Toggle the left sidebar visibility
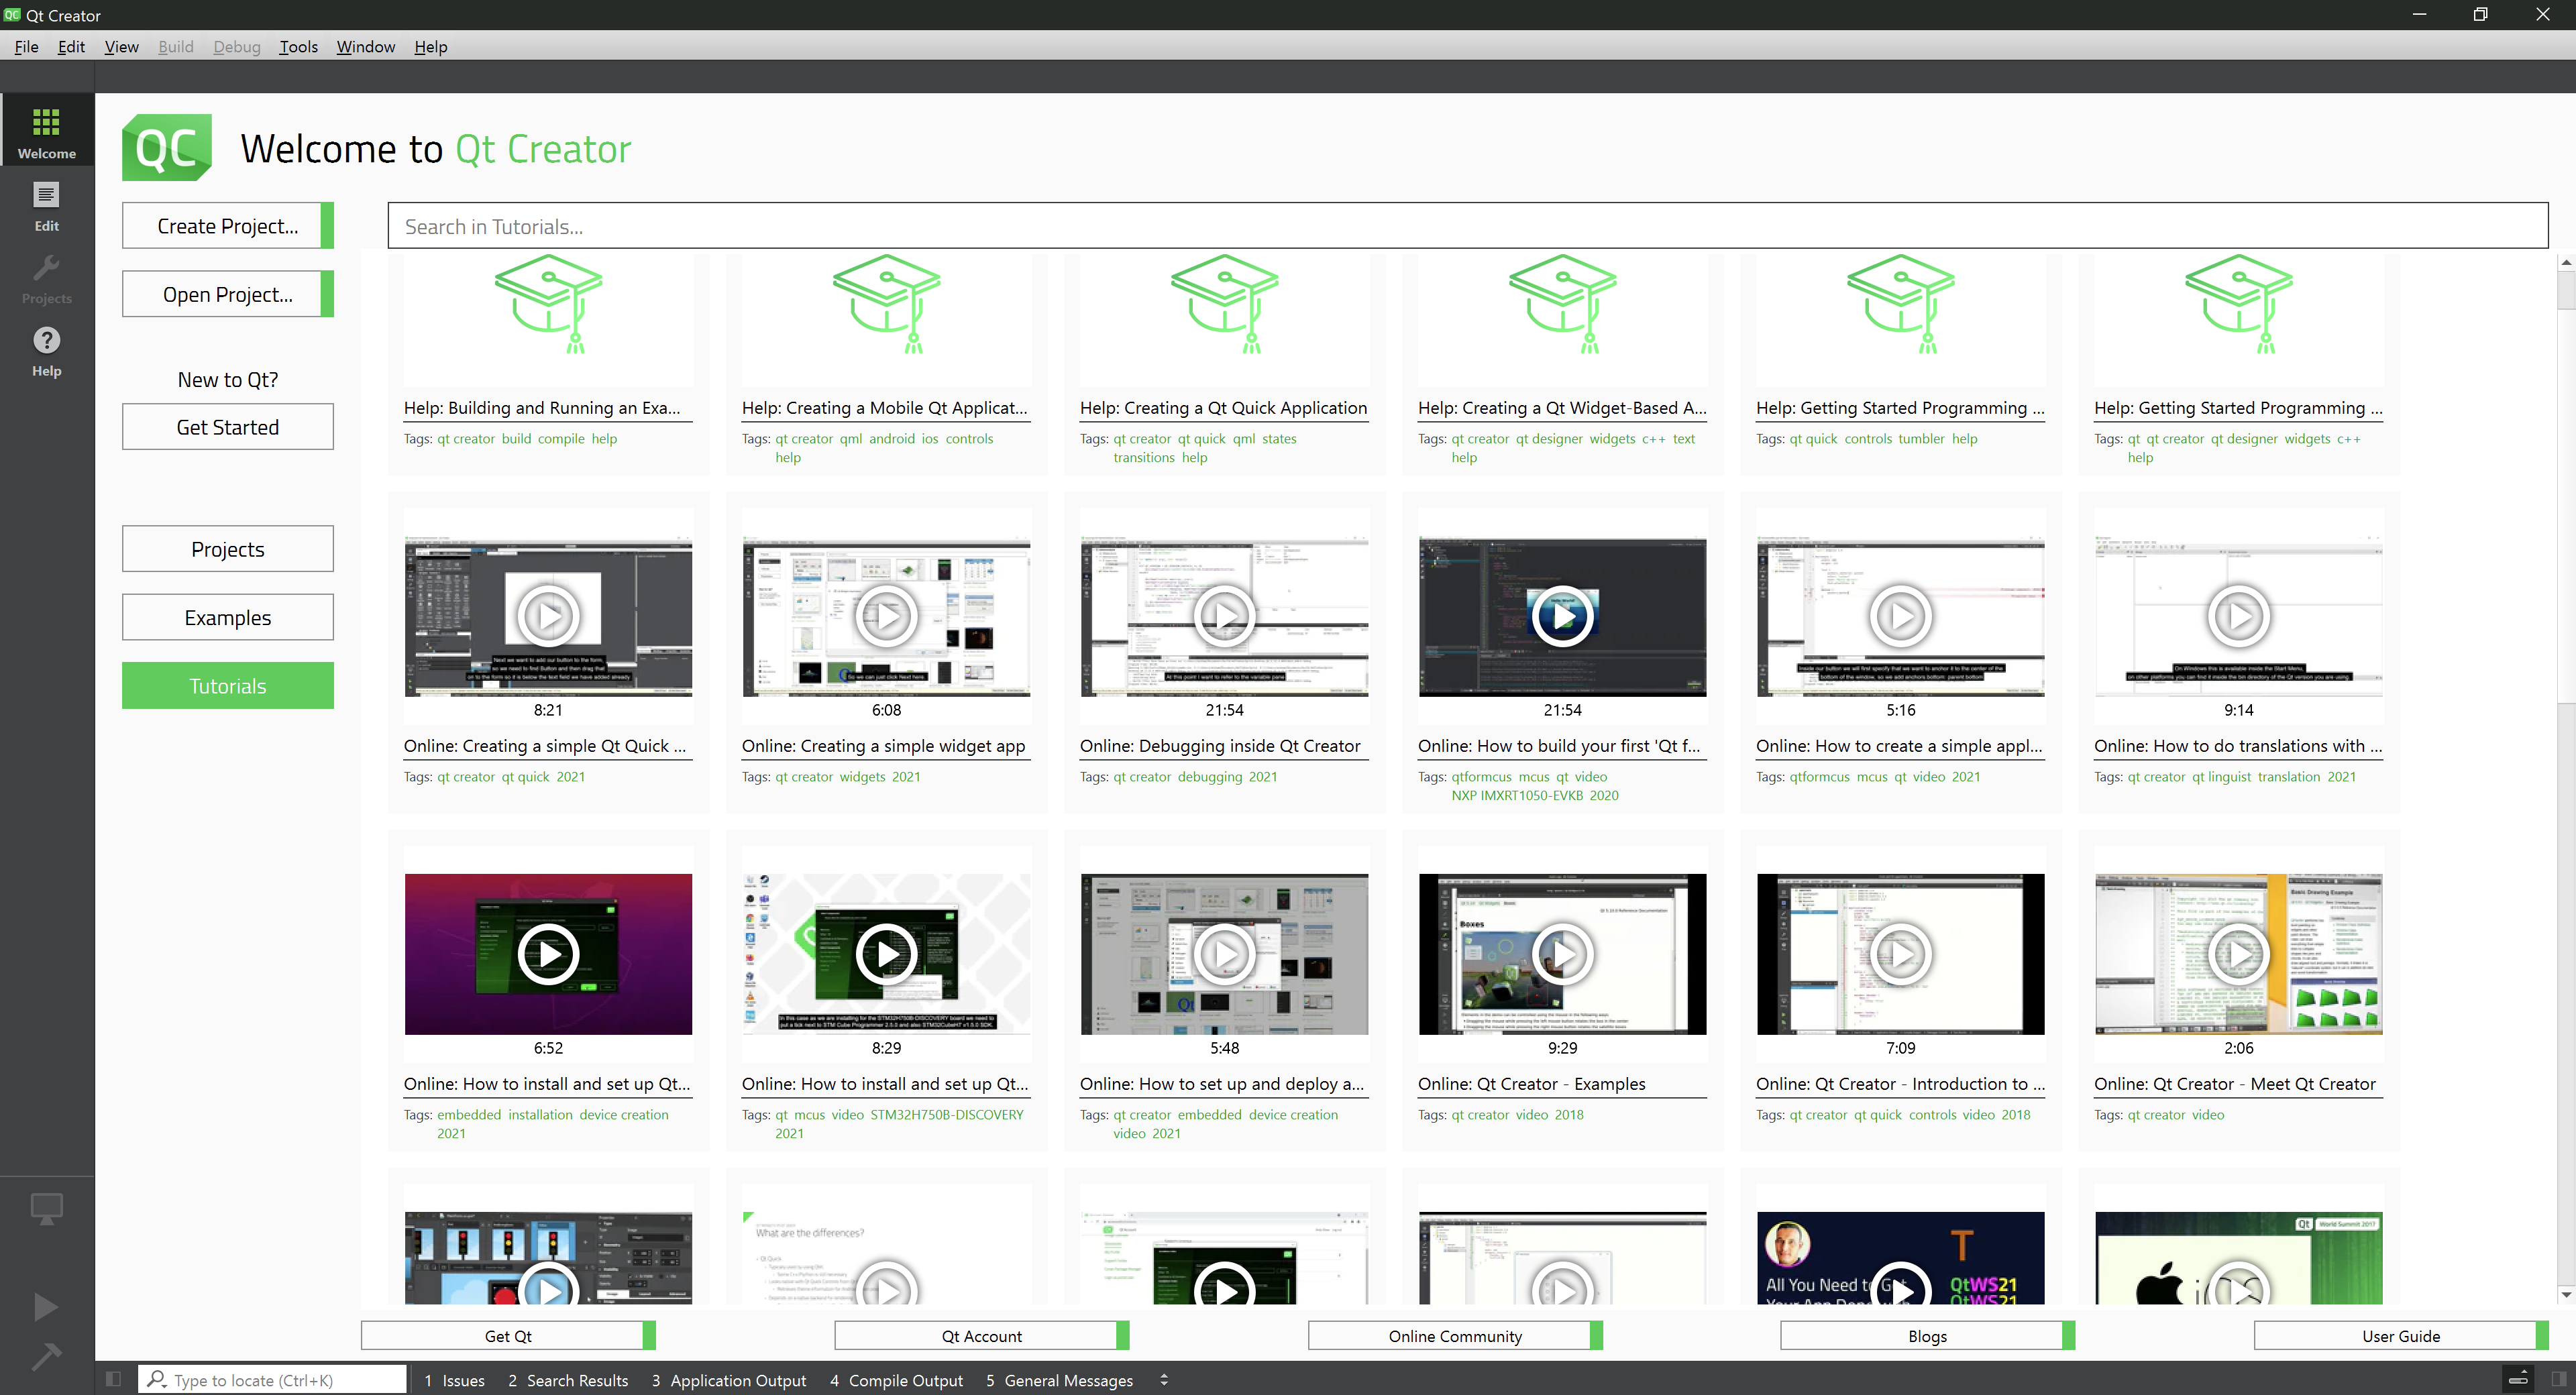2576x1395 pixels. tap(113, 1380)
